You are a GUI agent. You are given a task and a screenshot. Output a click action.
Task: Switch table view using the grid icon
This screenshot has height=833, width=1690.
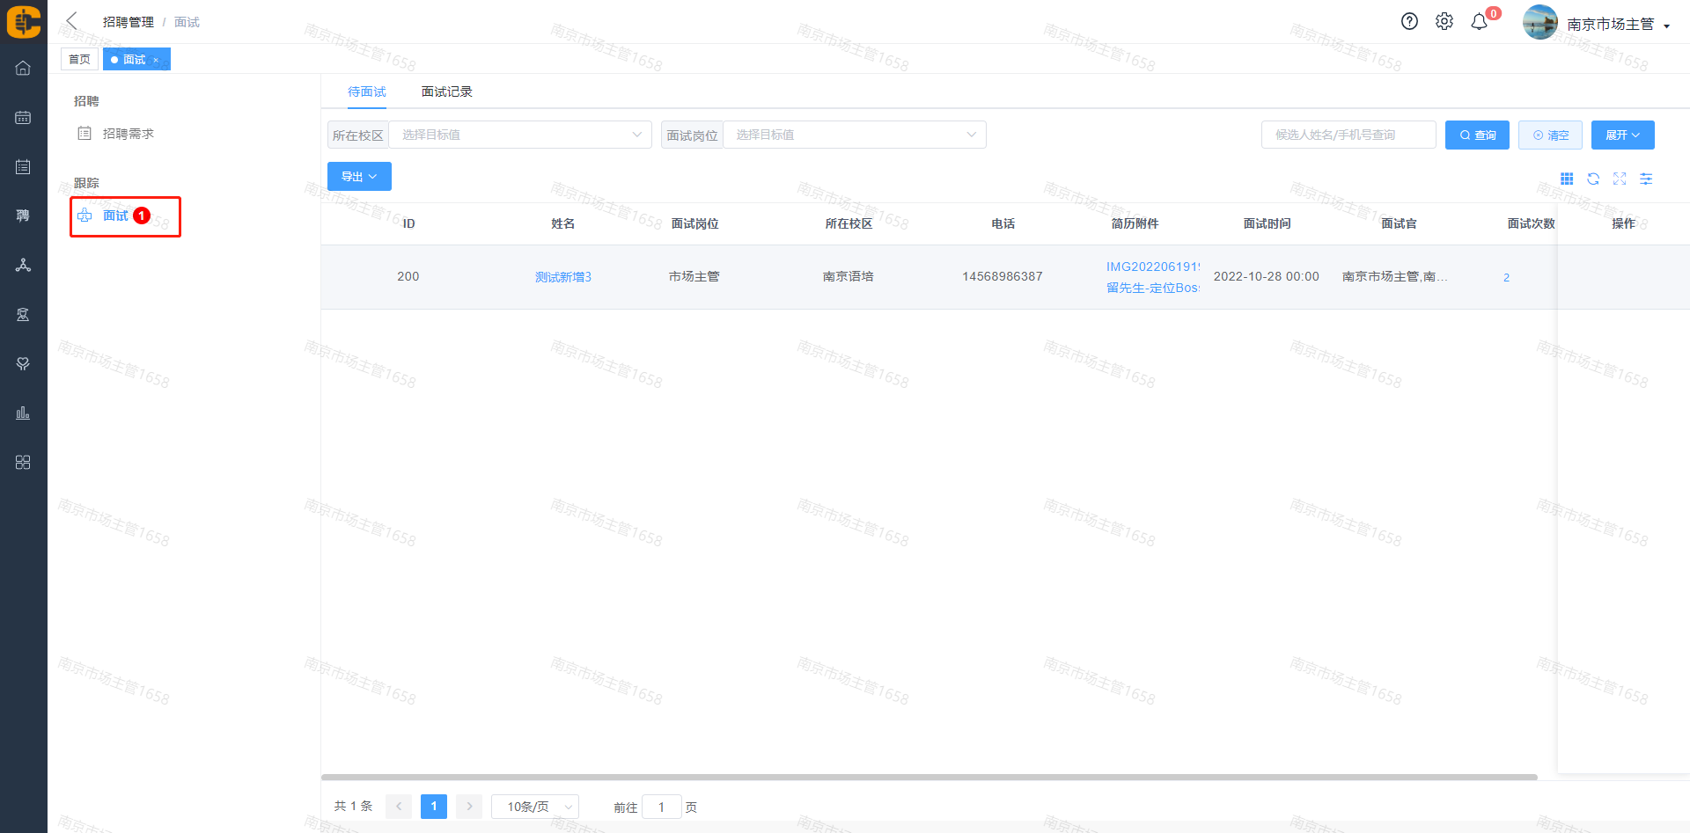coord(1567,179)
